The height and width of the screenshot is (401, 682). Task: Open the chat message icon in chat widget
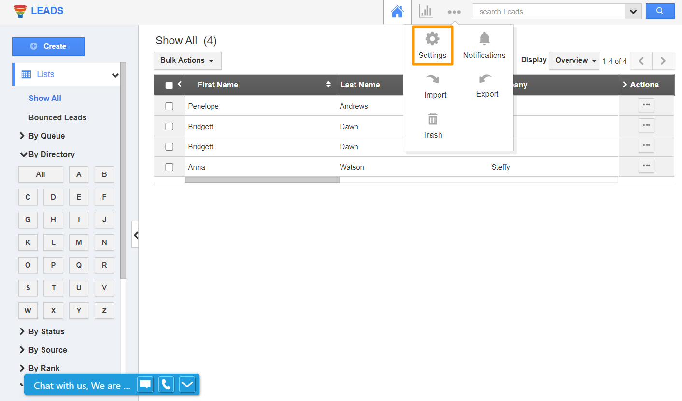pyautogui.click(x=145, y=384)
